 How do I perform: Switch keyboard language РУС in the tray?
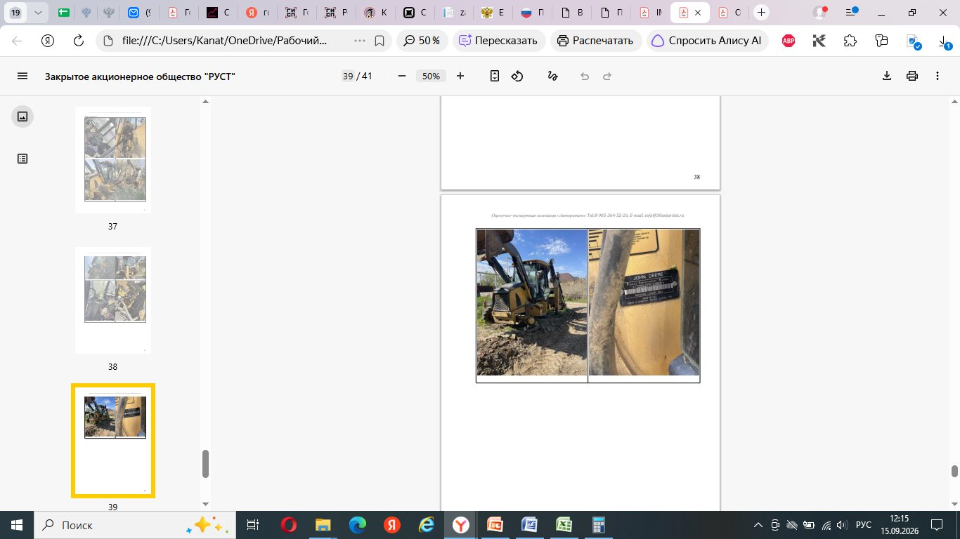(x=864, y=525)
